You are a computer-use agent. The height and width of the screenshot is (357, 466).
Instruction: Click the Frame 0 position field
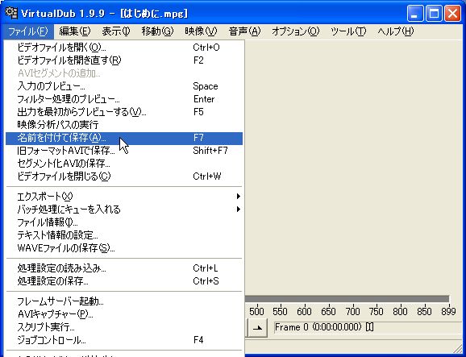(368, 327)
